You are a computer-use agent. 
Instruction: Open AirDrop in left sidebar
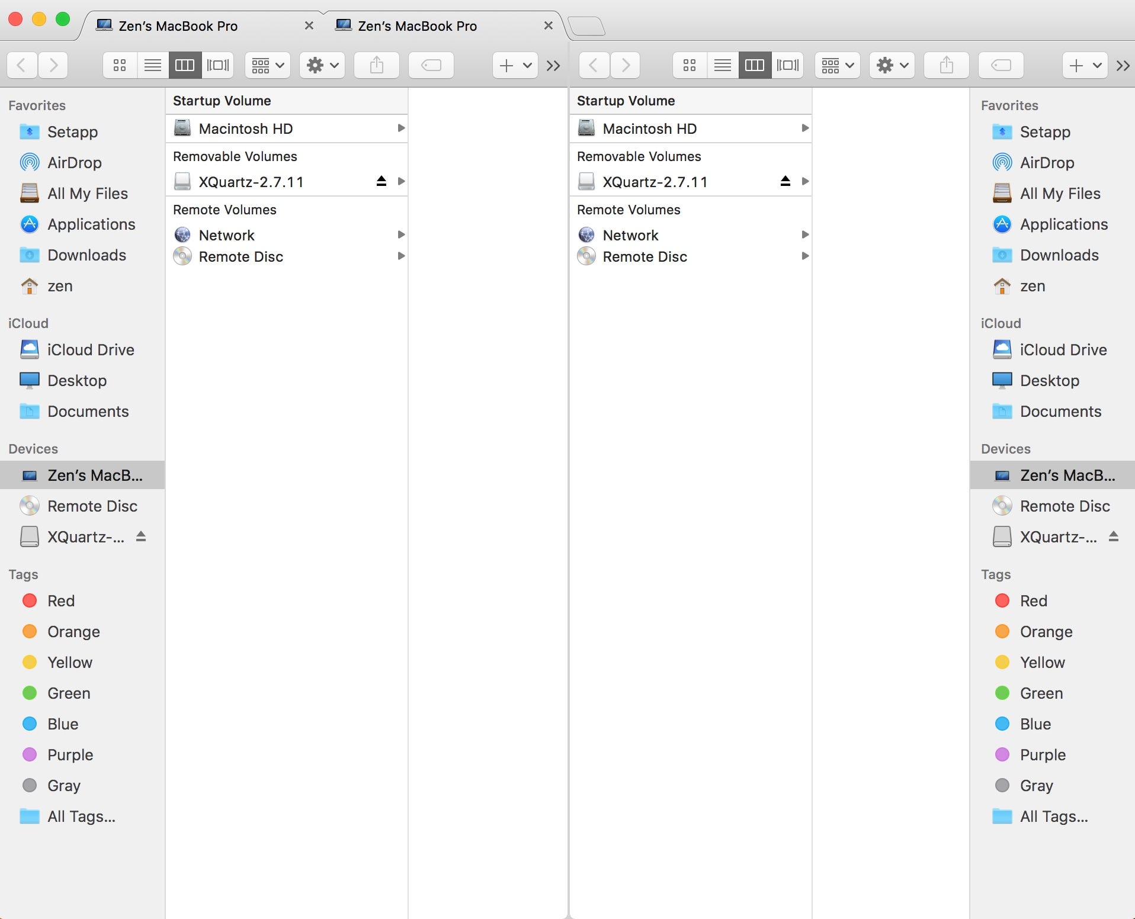(x=82, y=162)
